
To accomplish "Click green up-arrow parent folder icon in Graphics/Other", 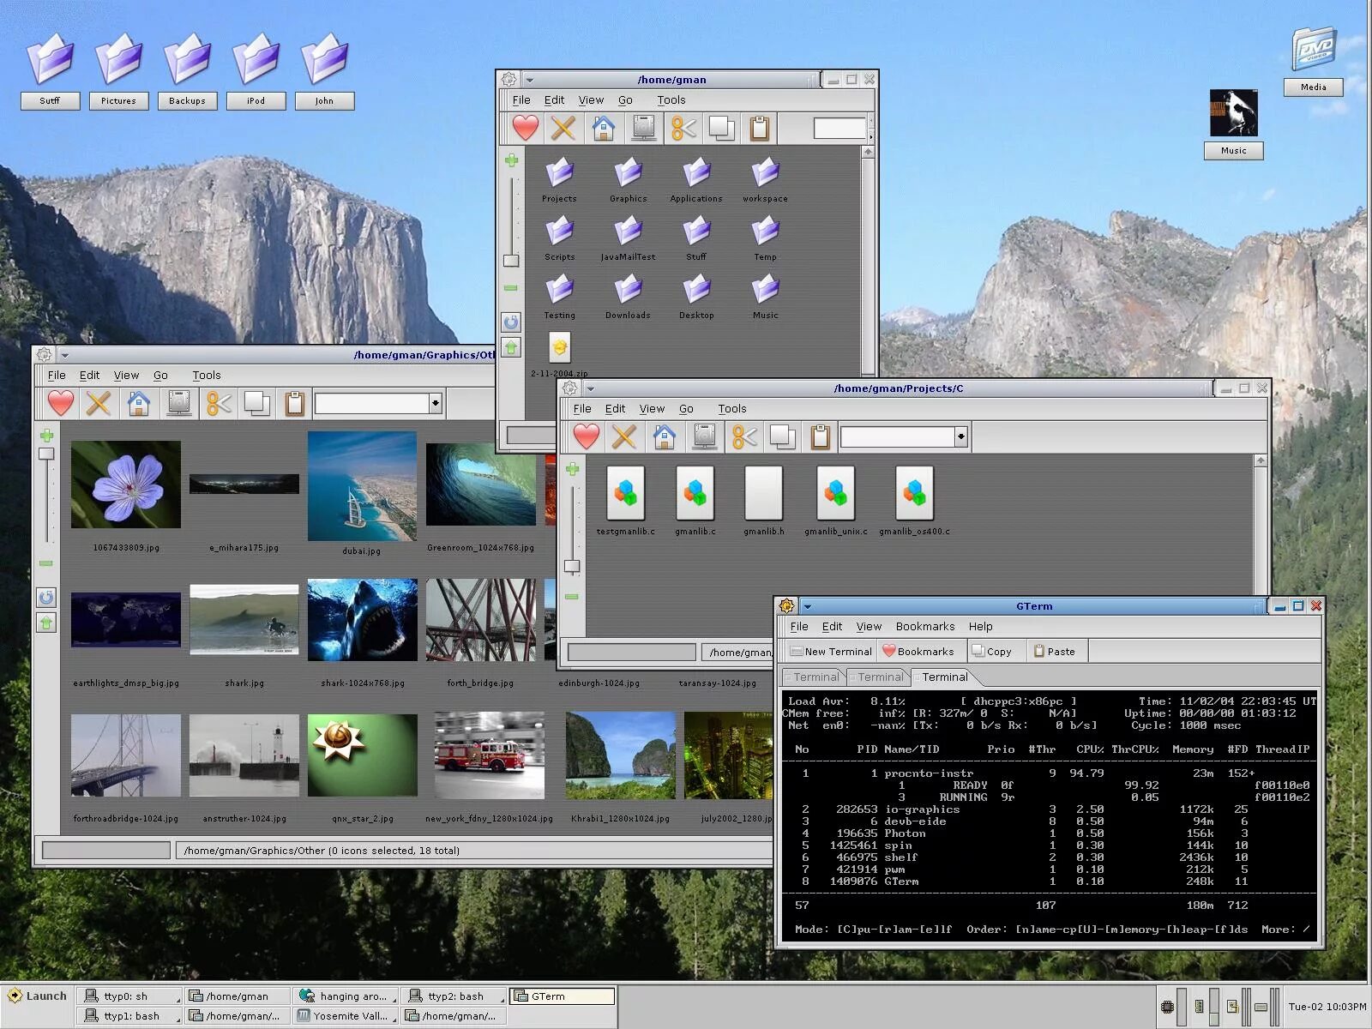I will [46, 623].
